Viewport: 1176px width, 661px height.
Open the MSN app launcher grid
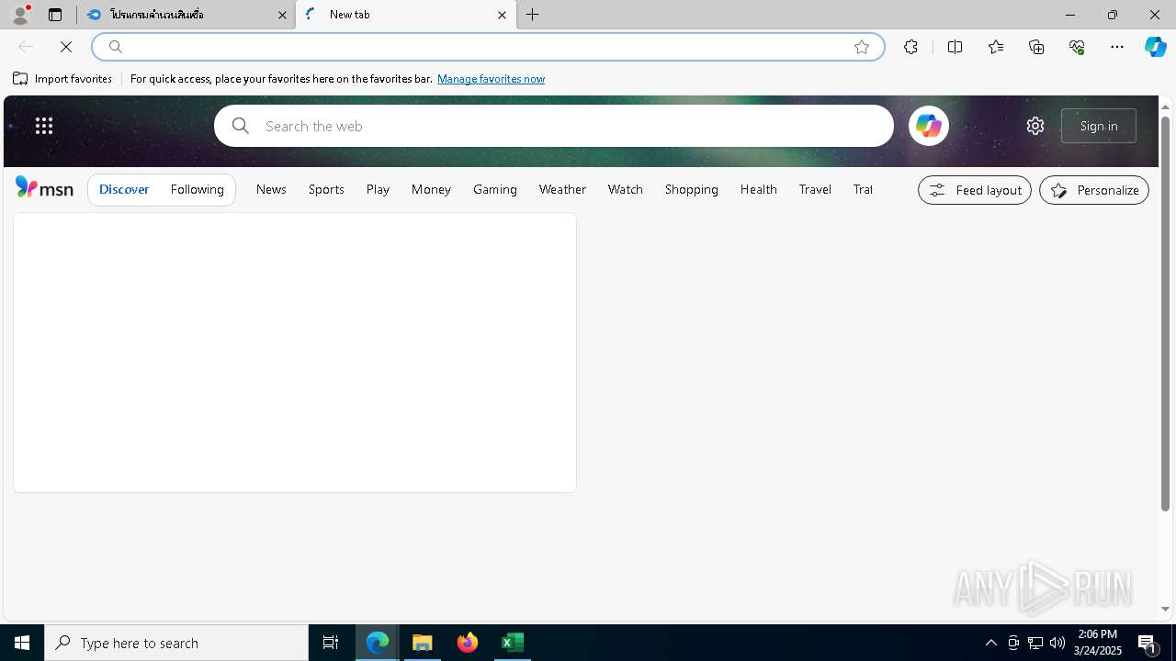(x=44, y=126)
